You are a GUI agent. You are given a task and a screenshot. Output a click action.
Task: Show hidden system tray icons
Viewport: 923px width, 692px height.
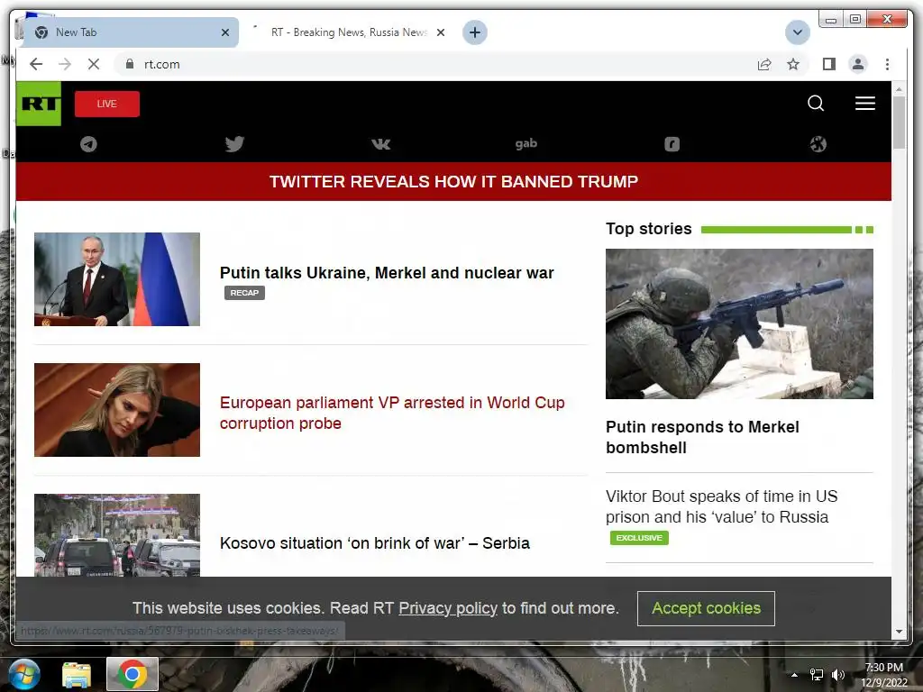tap(794, 675)
